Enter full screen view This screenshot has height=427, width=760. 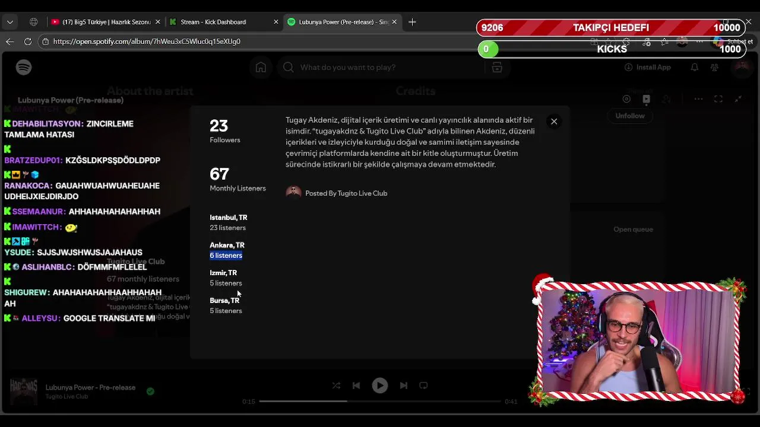click(x=718, y=99)
